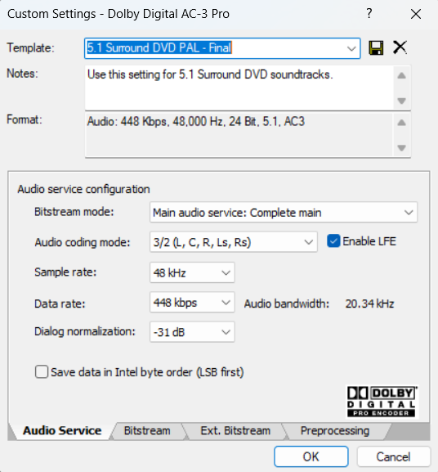Delete the template using the X icon
438x472 pixels.
400,47
